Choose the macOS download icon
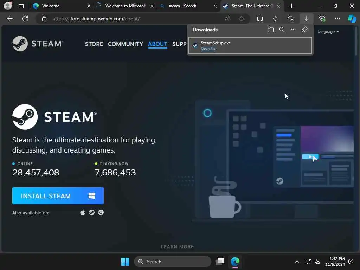Screen dimensions: 360x270 (82, 213)
